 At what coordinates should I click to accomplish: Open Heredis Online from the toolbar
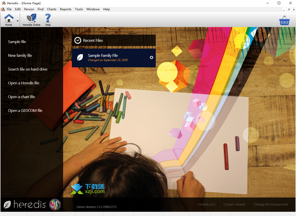tap(32, 20)
